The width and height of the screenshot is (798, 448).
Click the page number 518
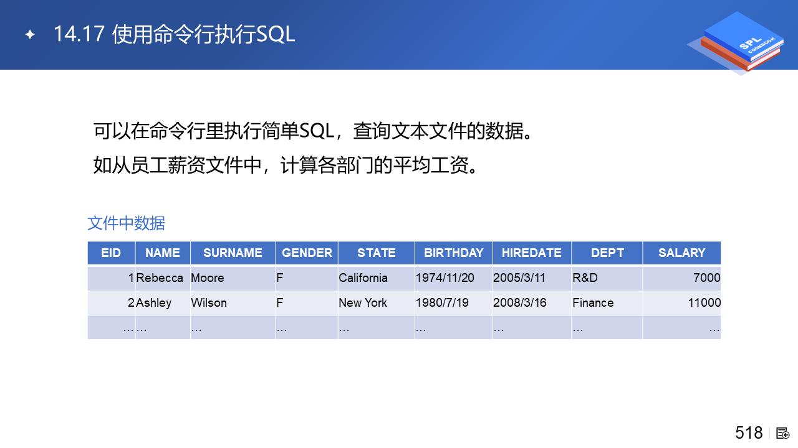[x=749, y=432]
